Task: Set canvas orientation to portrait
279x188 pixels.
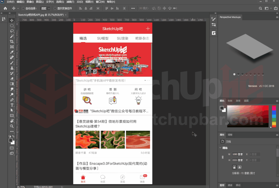Action: [234, 167]
